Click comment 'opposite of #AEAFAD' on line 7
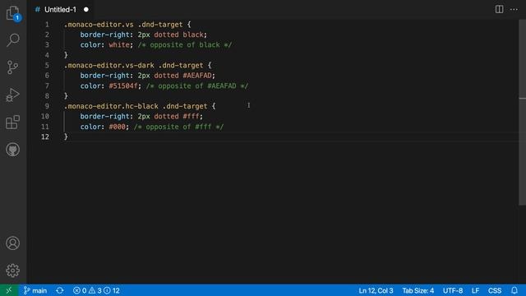This screenshot has width=526, height=296. point(197,86)
